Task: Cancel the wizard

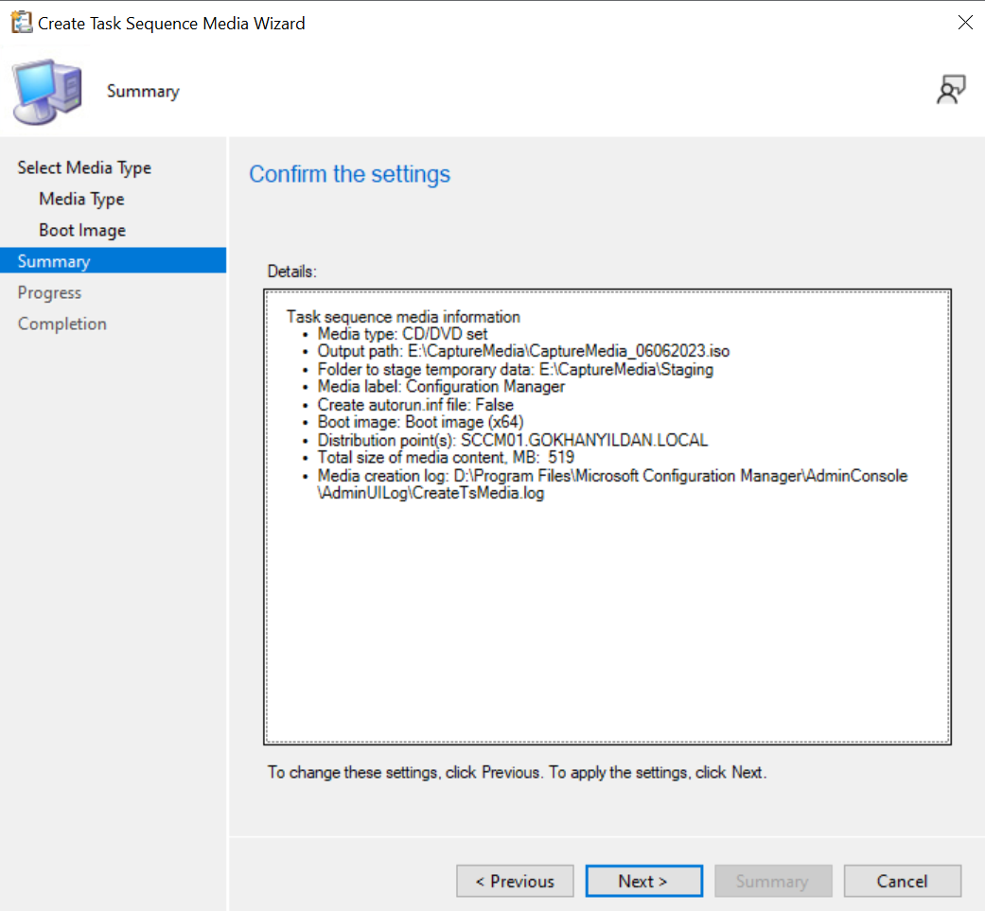Action: pos(903,881)
